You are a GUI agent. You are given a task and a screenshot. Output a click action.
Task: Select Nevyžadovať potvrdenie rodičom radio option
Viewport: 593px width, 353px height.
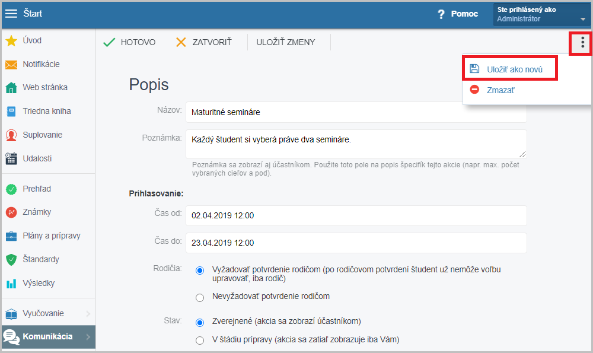pyautogui.click(x=200, y=298)
